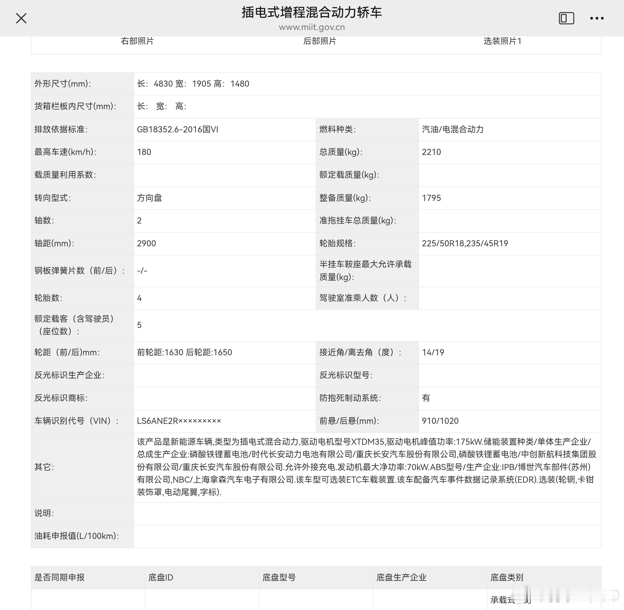Click the 前悬/后悬(mm) label
This screenshot has height=610, width=624.
[x=349, y=421]
